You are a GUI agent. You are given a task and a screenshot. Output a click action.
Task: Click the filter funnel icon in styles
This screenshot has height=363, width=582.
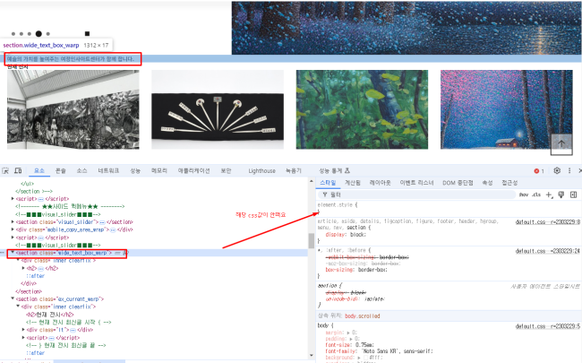click(x=325, y=194)
